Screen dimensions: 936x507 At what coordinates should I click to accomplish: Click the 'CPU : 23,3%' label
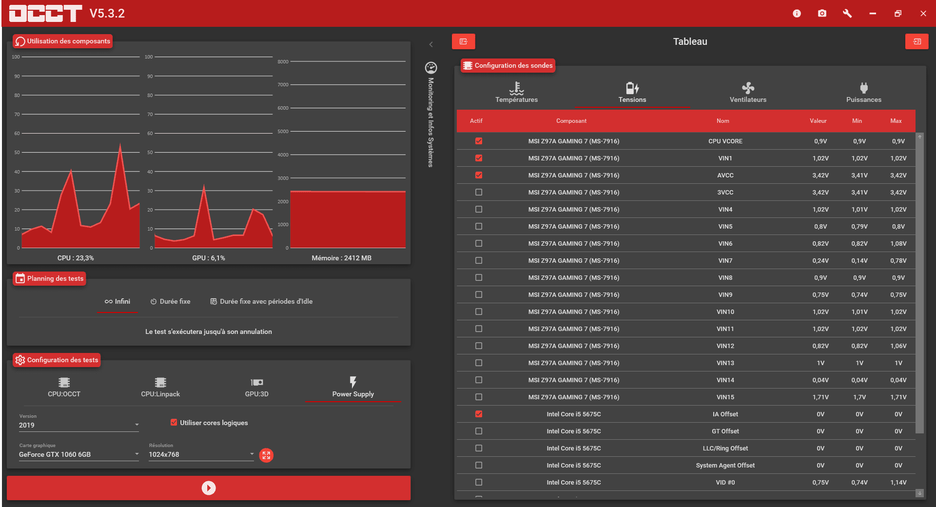point(76,258)
